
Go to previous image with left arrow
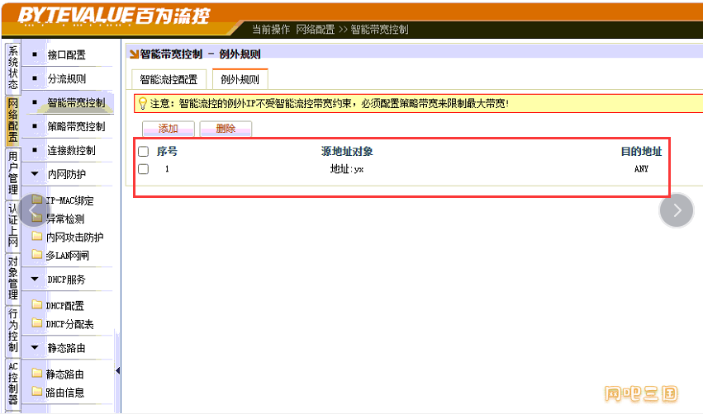[x=34, y=210]
